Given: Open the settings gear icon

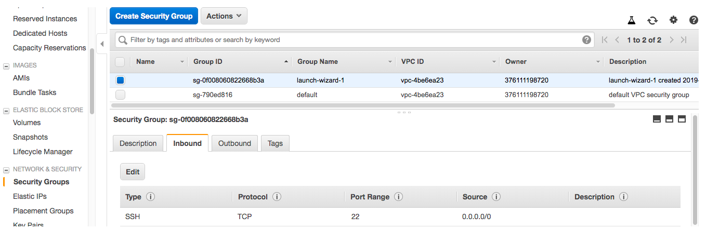Looking at the screenshot, I should (673, 20).
